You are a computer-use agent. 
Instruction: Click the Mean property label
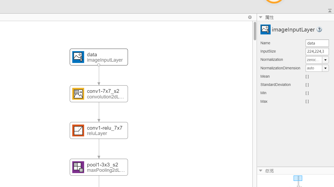265,76
